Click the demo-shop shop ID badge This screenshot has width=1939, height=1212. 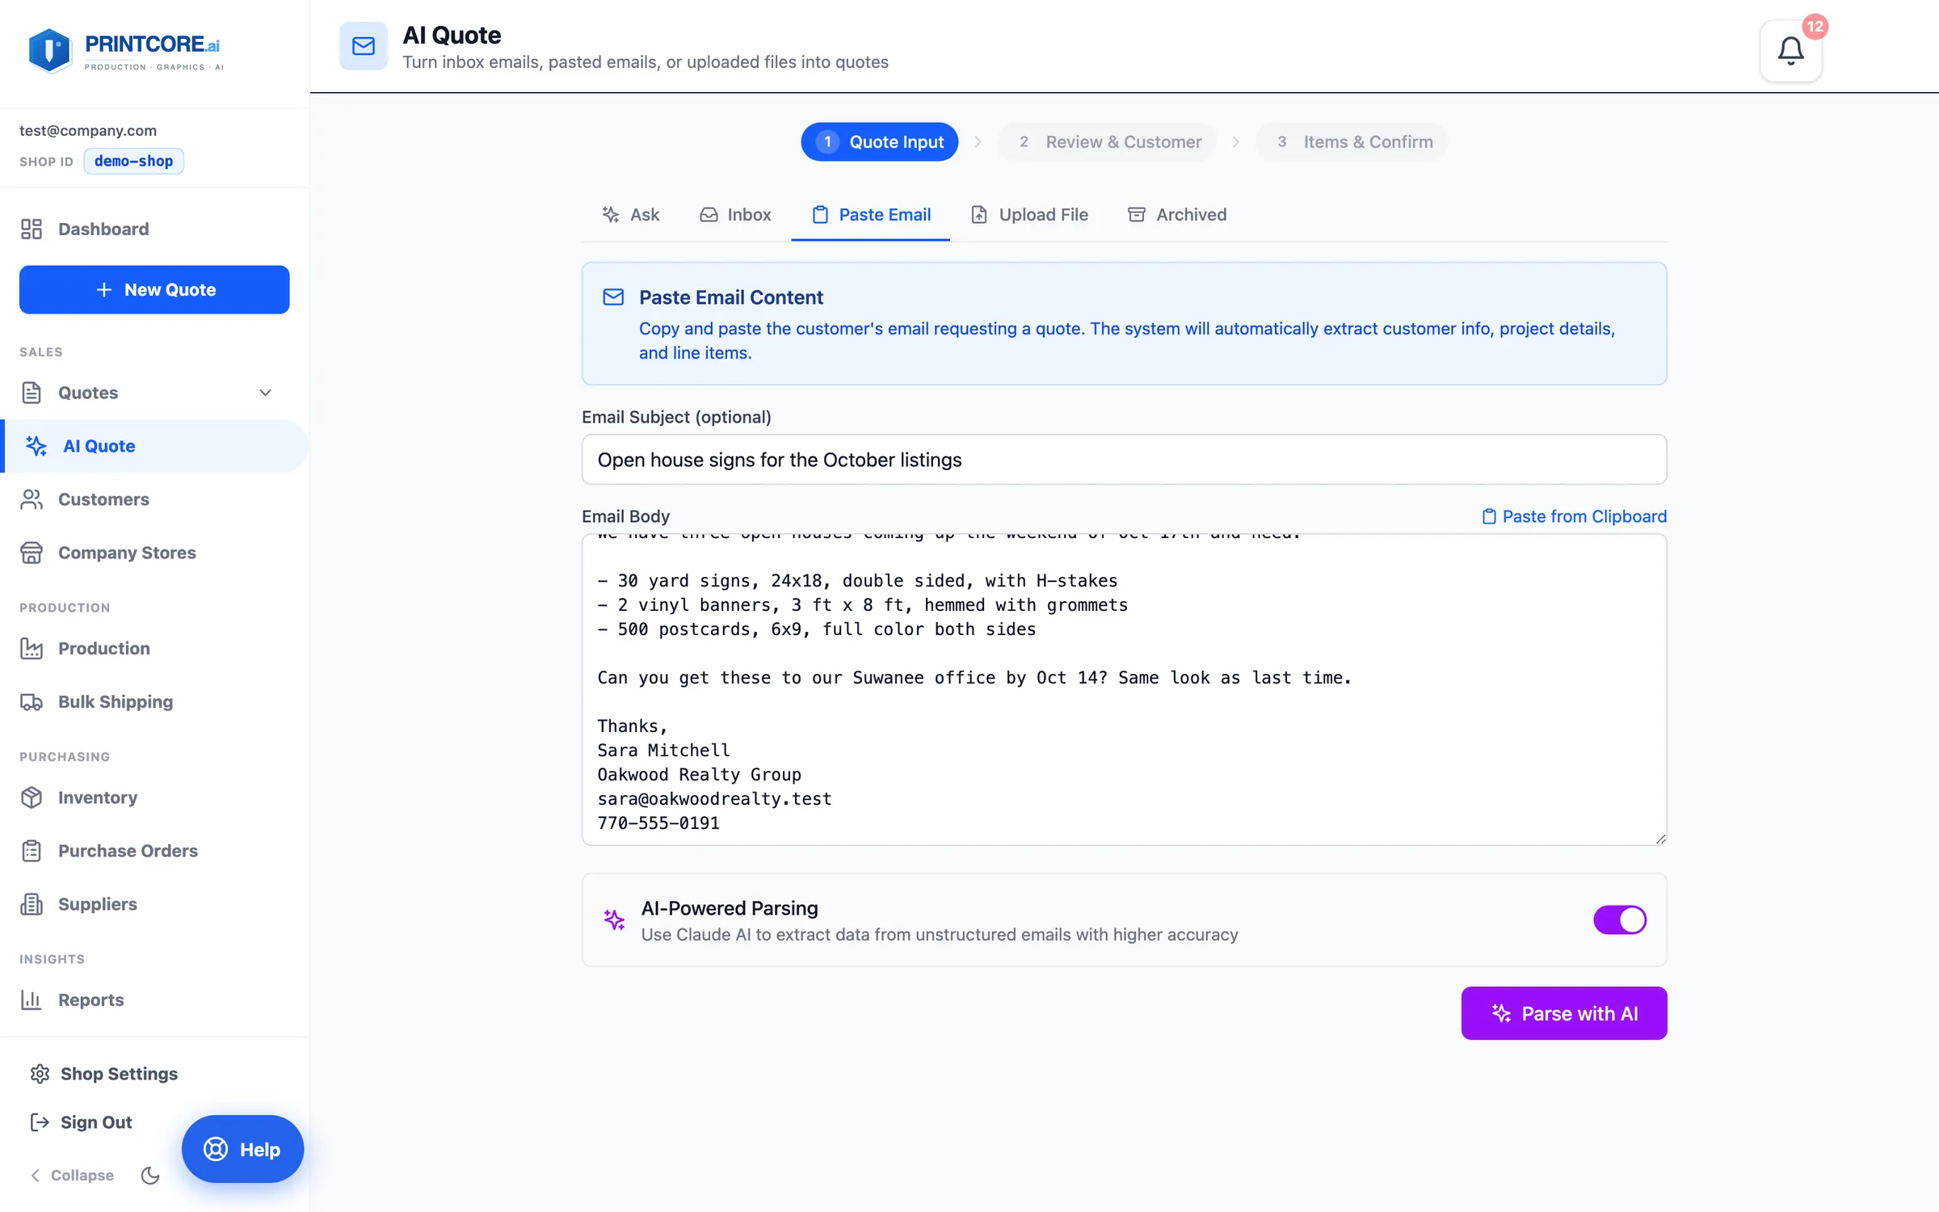pyautogui.click(x=134, y=161)
